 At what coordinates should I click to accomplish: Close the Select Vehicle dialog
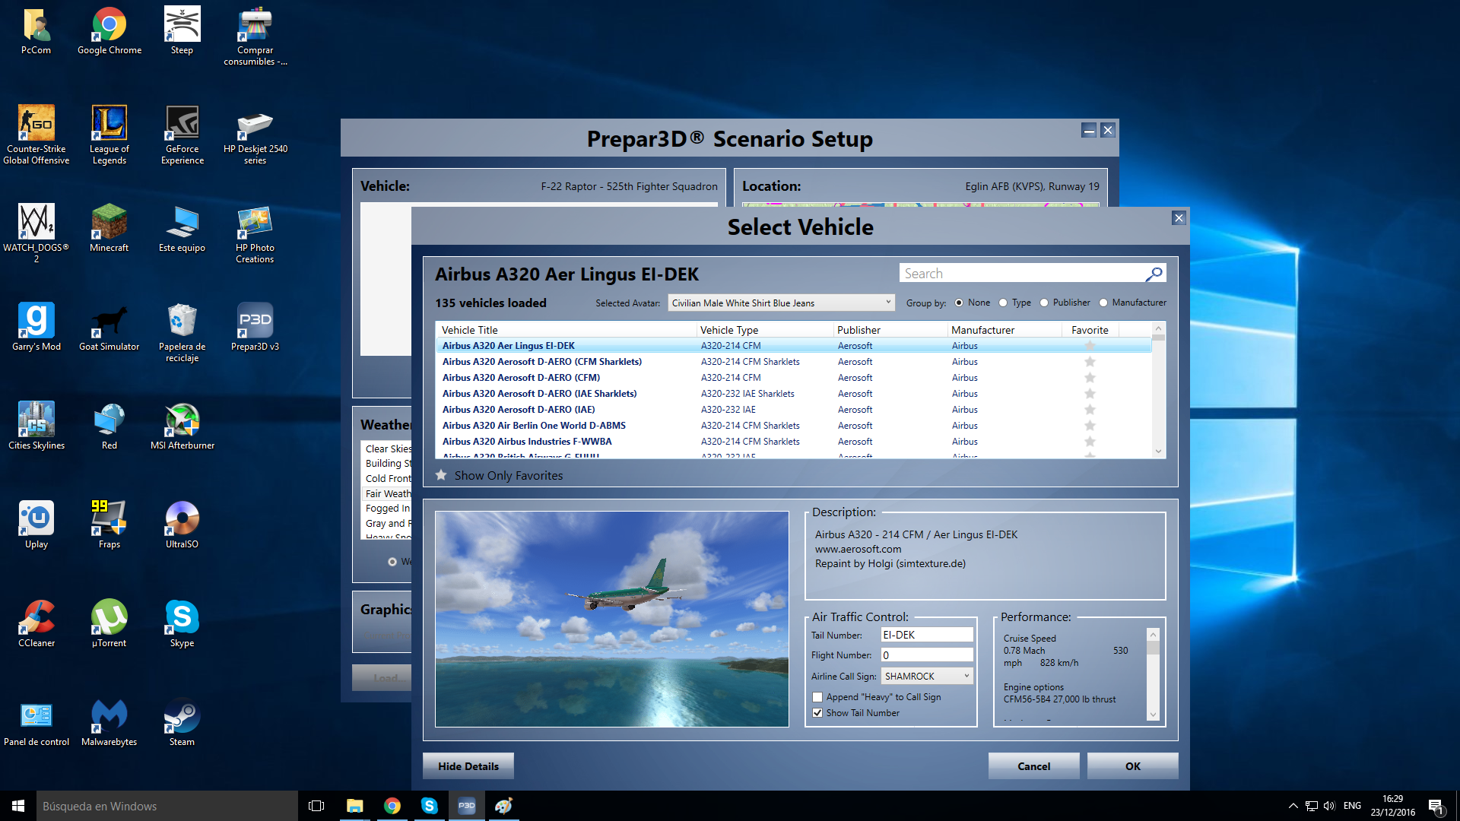pos(1179,218)
